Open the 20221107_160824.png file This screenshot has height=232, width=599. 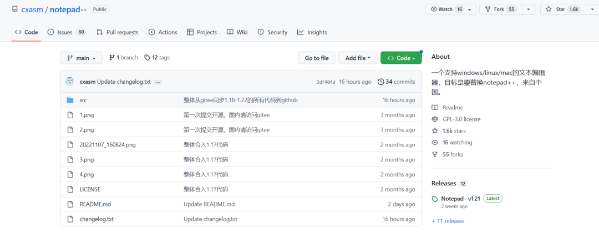108,145
